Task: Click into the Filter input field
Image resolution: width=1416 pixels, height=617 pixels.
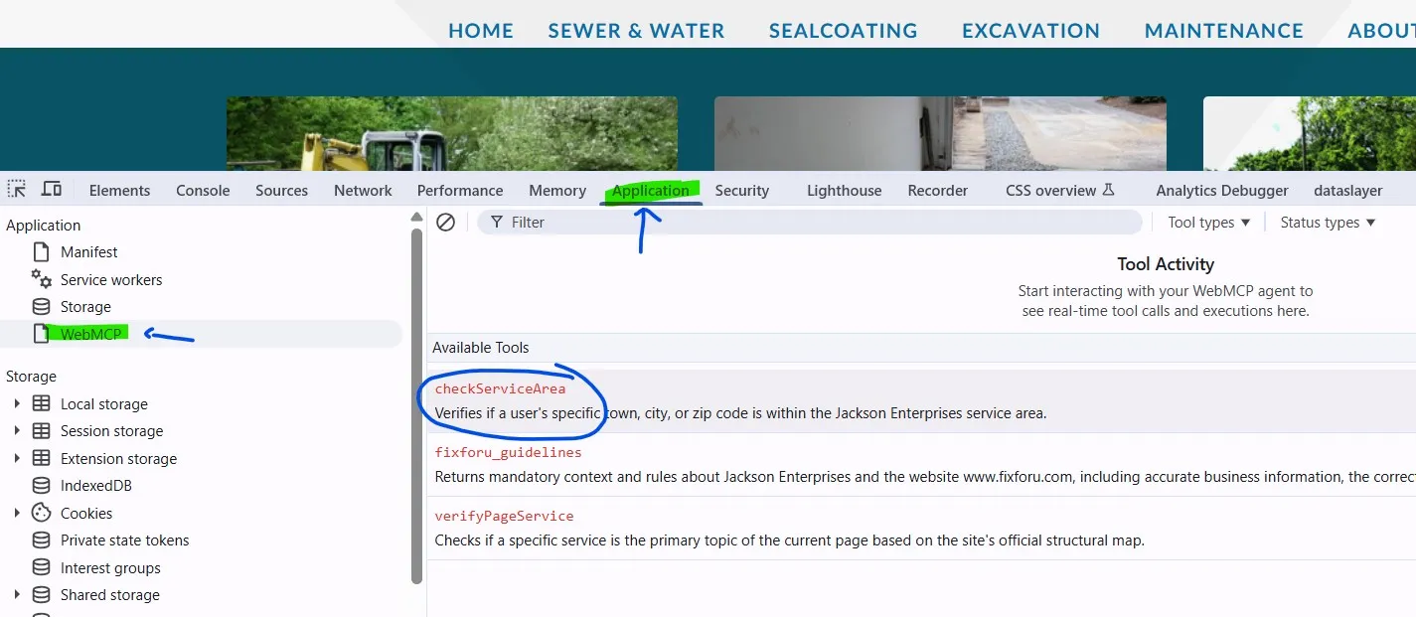Action: (810, 223)
